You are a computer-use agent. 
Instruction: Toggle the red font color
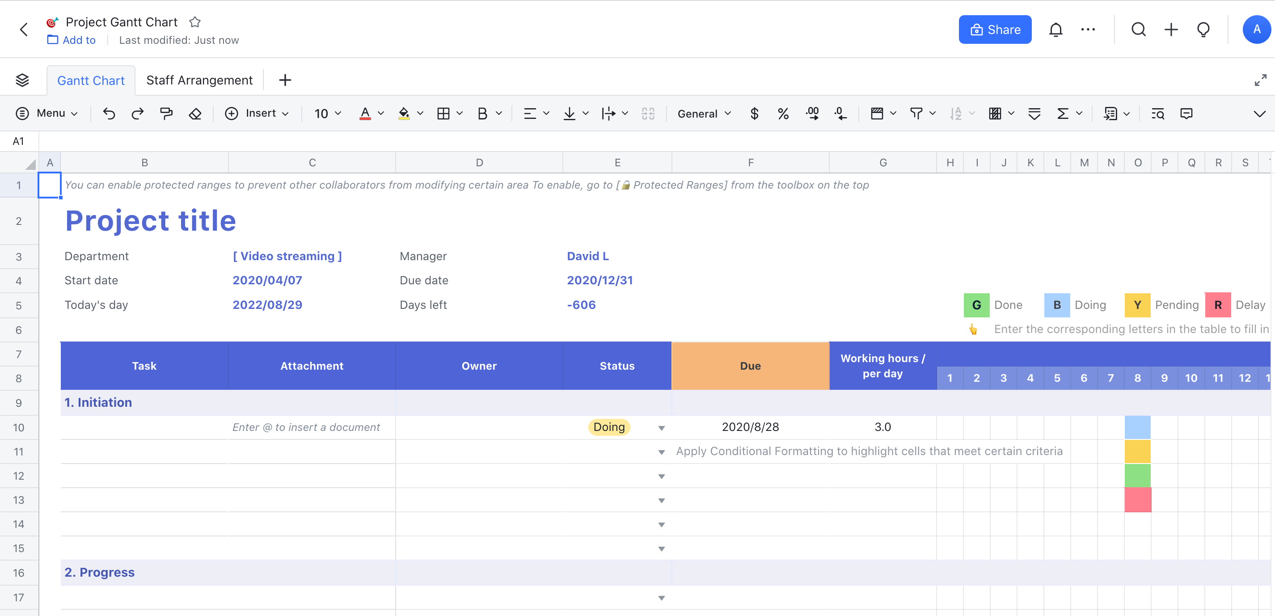(365, 113)
